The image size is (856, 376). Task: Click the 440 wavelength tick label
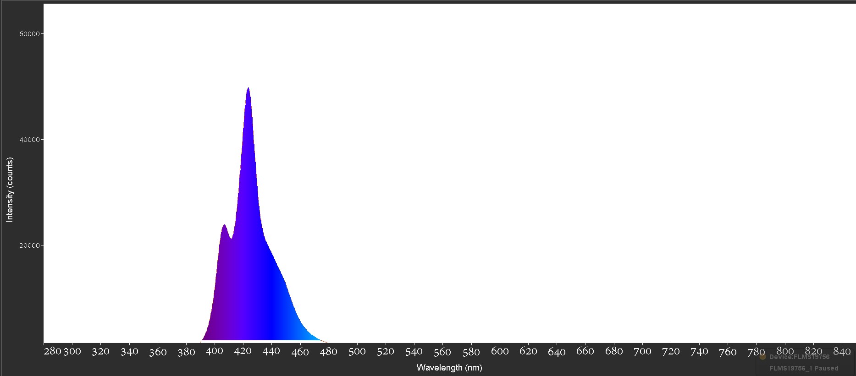pos(271,351)
